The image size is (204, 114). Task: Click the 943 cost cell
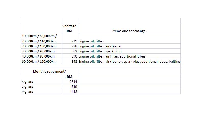69,61
